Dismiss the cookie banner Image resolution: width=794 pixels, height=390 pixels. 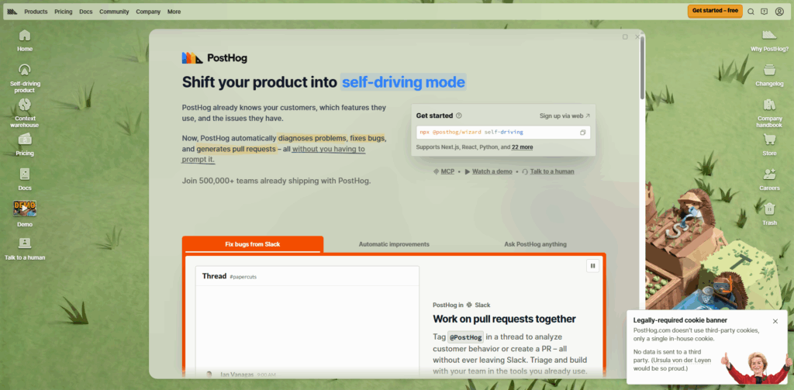coord(775,321)
